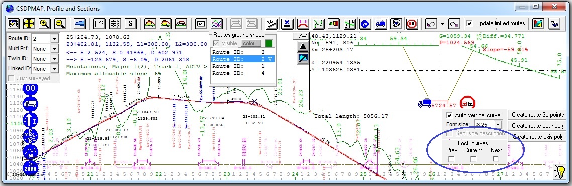Toggle the Update linked routes checkbox
This screenshot has height=186, width=572.
pos(470,23)
